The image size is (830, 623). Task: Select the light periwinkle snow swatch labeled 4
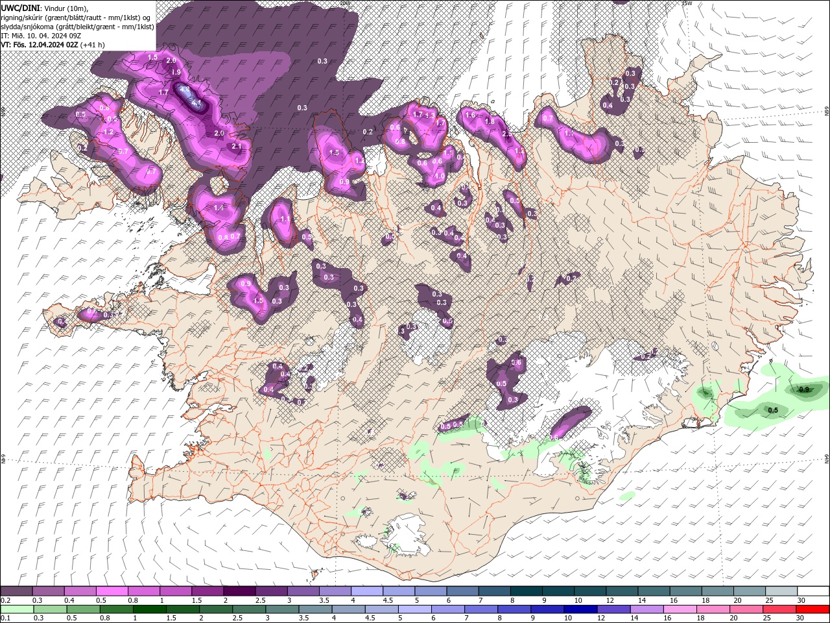point(368,592)
